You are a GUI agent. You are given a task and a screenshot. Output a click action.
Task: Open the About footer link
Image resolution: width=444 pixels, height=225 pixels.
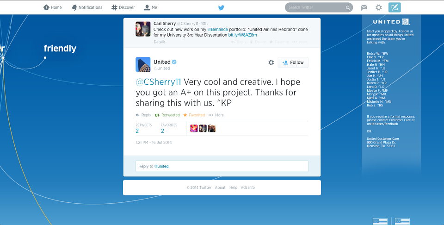coord(220,187)
